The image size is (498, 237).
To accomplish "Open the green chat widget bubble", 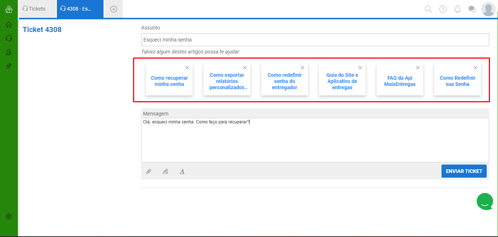I will tap(485, 201).
